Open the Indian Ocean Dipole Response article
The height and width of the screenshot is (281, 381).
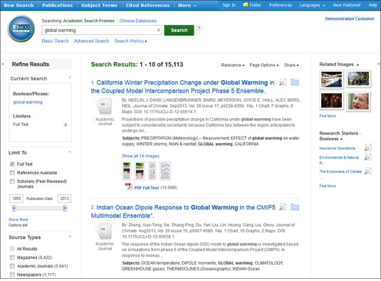pos(183,211)
